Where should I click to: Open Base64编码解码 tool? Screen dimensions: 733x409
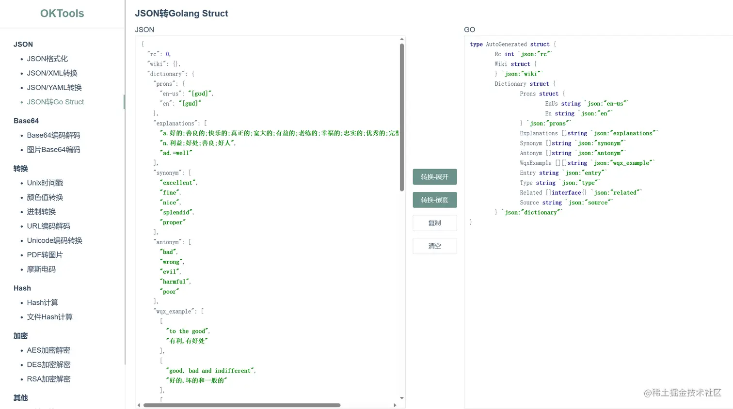tap(53, 135)
